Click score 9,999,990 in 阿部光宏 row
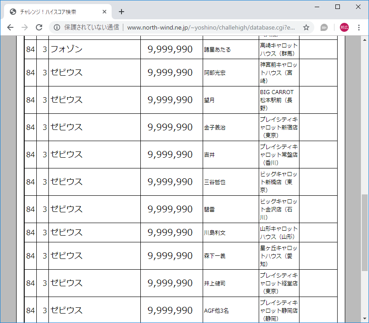The image size is (369, 323). [170, 73]
